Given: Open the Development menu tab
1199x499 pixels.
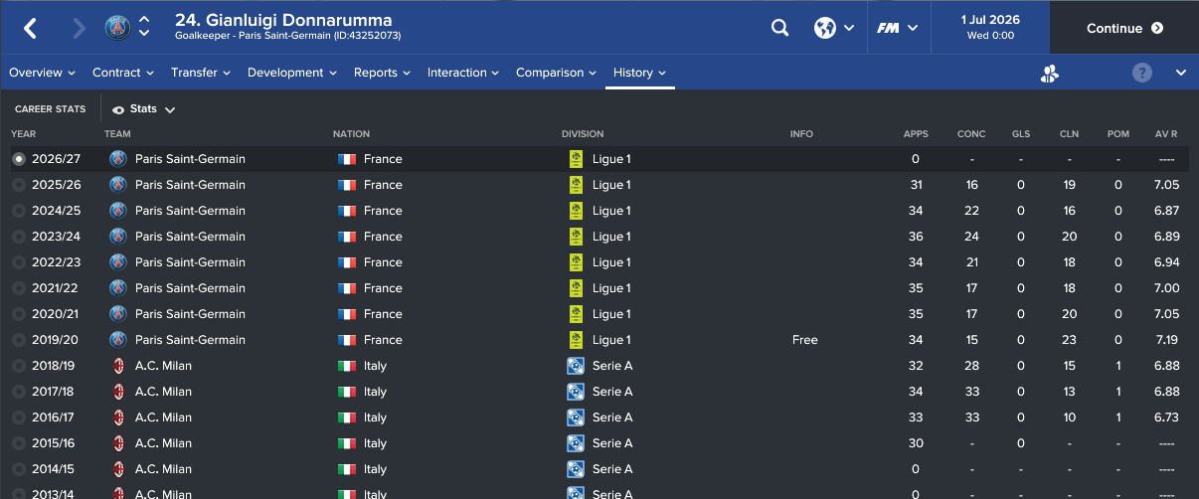Looking at the screenshot, I should pos(292,73).
